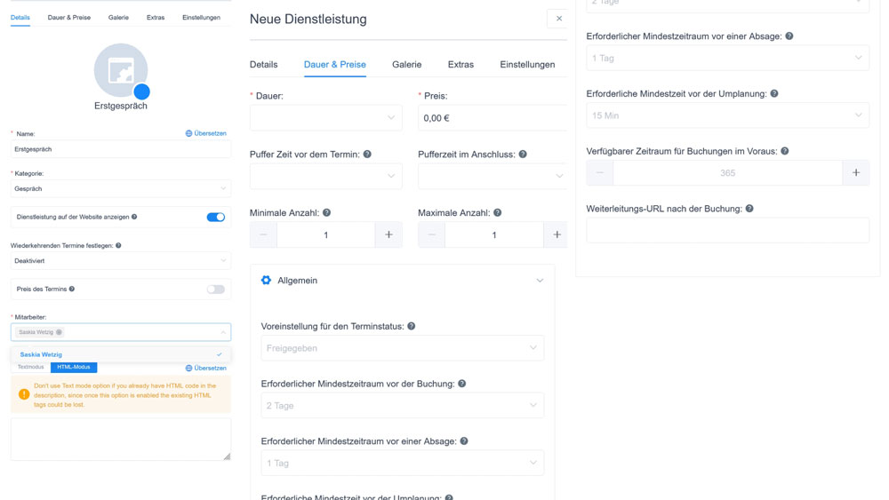The image size is (889, 500).
Task: Open help icon for Puffer Zeit vor dem Termin
Action: coord(367,154)
